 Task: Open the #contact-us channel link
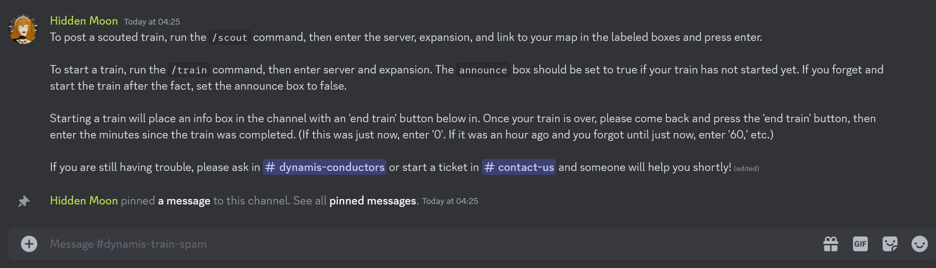point(519,167)
